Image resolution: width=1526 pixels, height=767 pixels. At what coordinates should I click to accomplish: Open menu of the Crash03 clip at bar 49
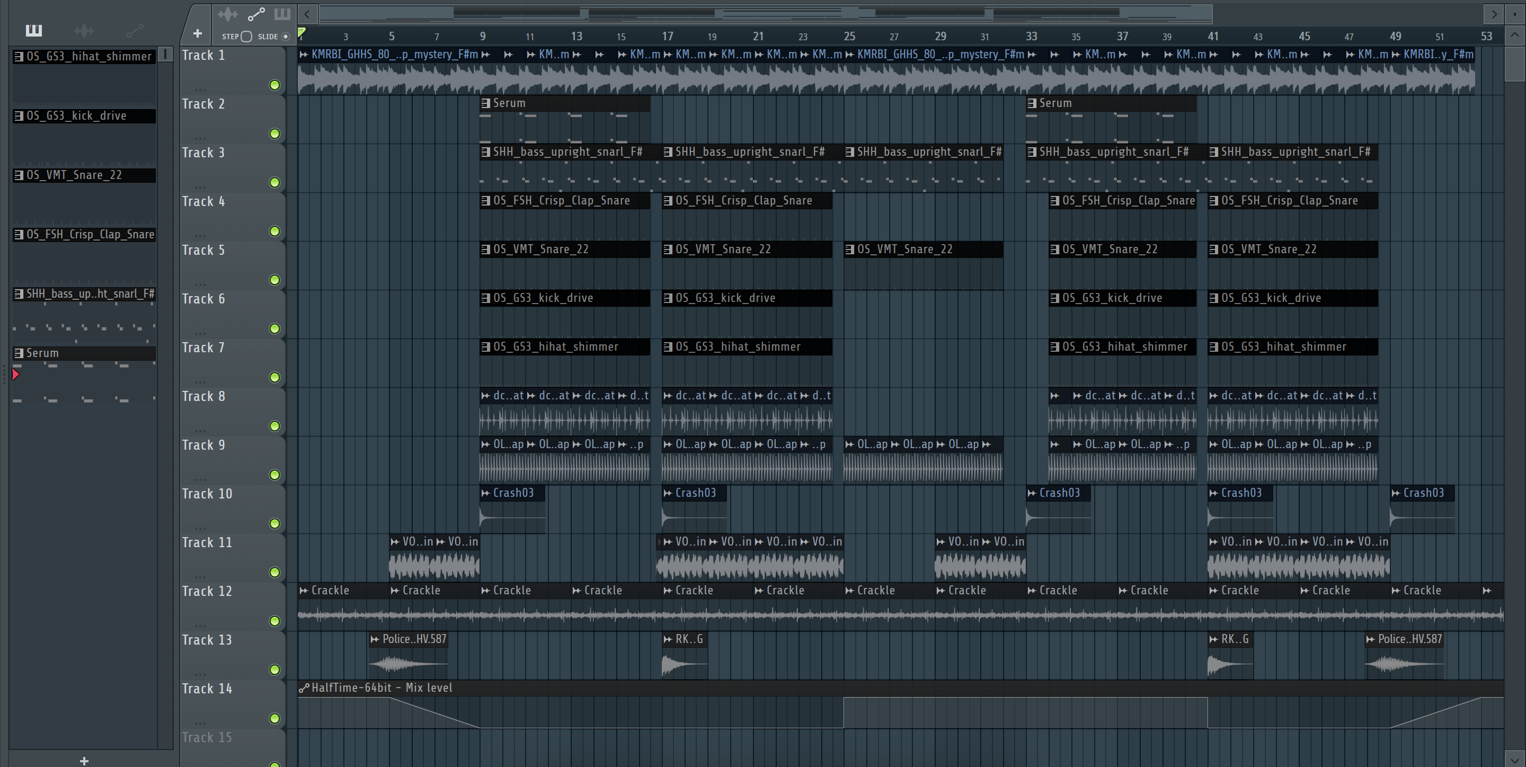point(1396,493)
